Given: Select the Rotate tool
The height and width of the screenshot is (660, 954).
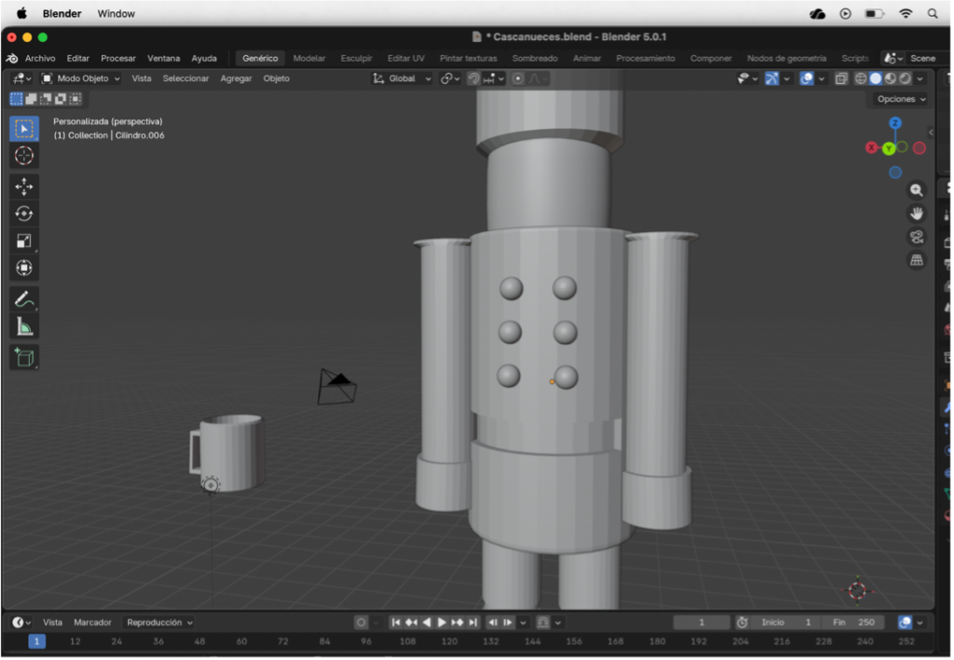Looking at the screenshot, I should click(23, 213).
